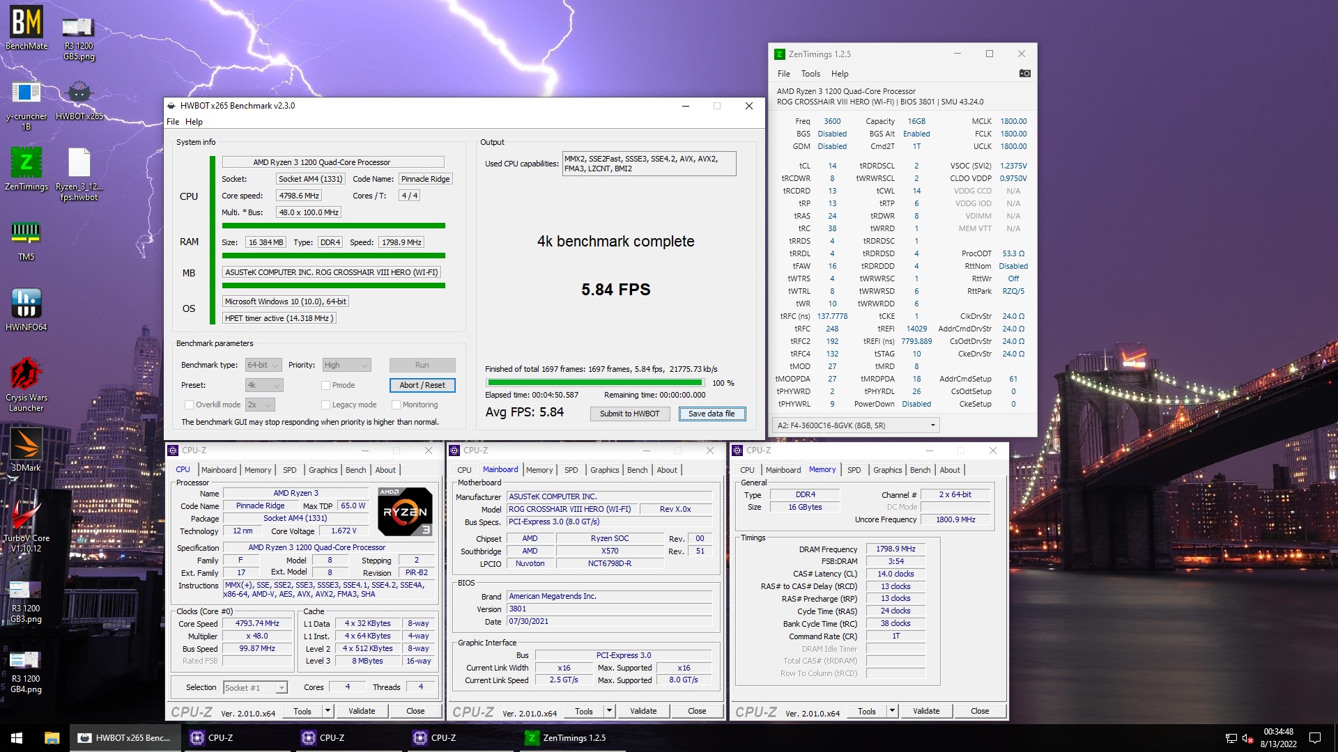Open the ZenTimings DIMM selector dropdown

(856, 425)
